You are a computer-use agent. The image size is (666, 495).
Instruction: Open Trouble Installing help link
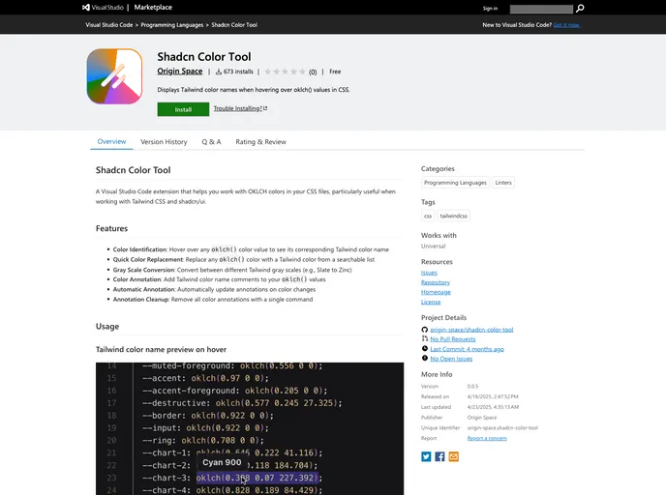click(240, 108)
